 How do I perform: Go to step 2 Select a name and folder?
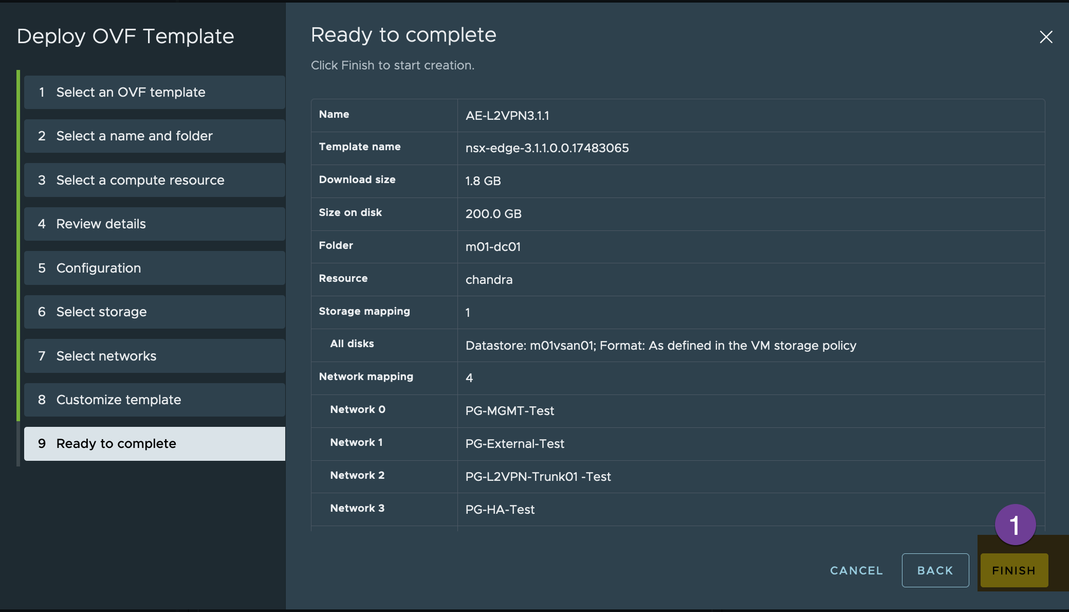(155, 136)
